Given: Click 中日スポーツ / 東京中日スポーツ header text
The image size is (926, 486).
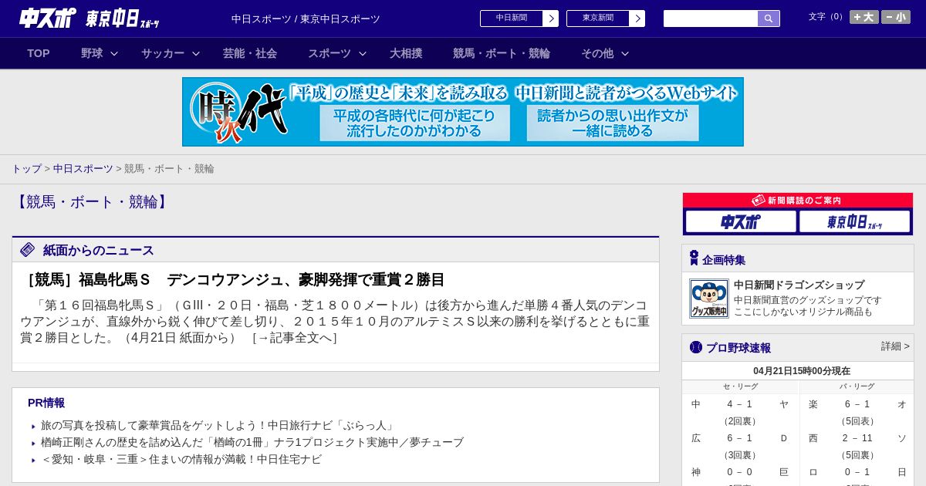Looking at the screenshot, I should tap(306, 19).
